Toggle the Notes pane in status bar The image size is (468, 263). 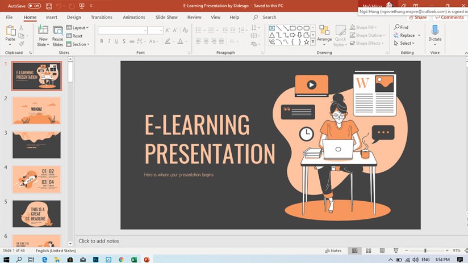333,251
